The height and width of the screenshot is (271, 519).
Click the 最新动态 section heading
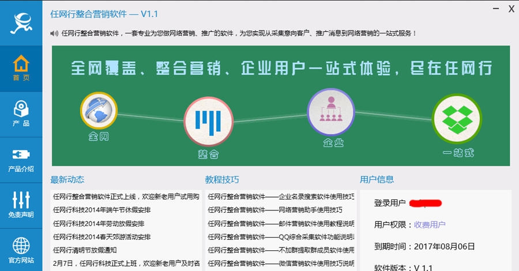pos(67,180)
